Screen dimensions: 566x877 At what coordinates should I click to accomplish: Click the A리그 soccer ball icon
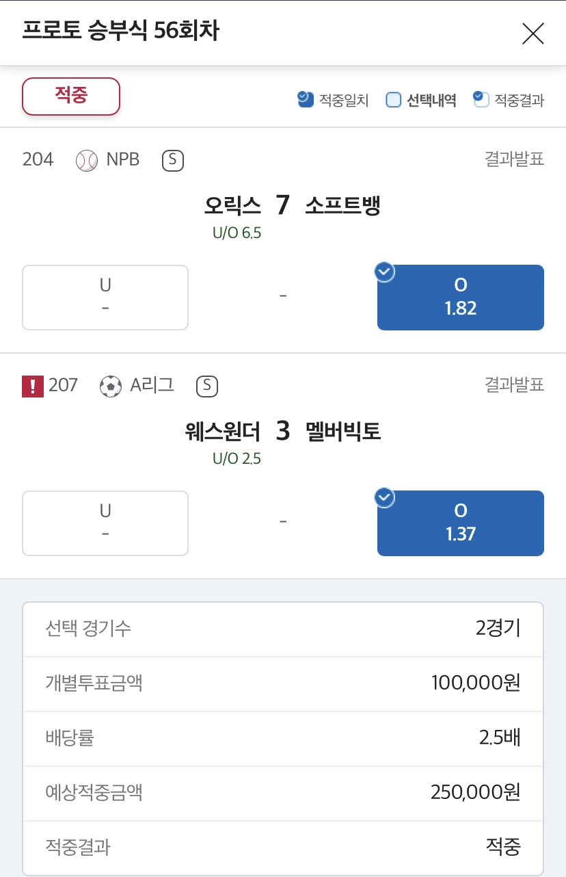[110, 387]
